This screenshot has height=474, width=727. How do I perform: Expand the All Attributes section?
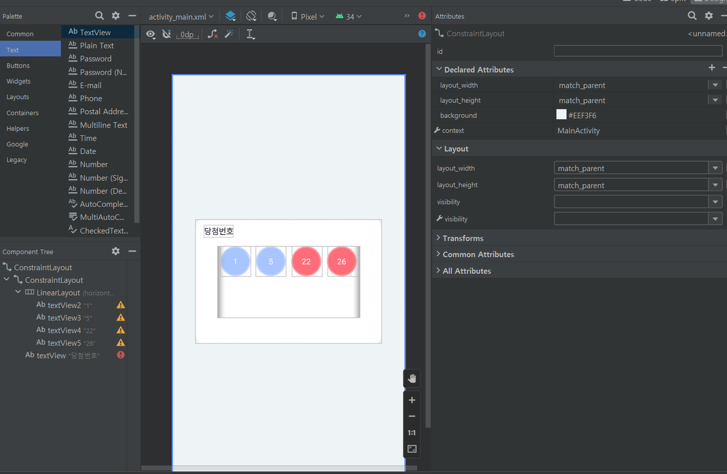point(438,271)
